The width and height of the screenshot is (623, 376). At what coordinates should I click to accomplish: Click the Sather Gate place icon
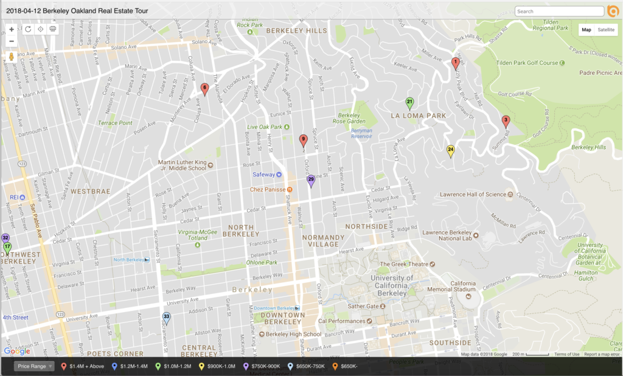pyautogui.click(x=383, y=307)
